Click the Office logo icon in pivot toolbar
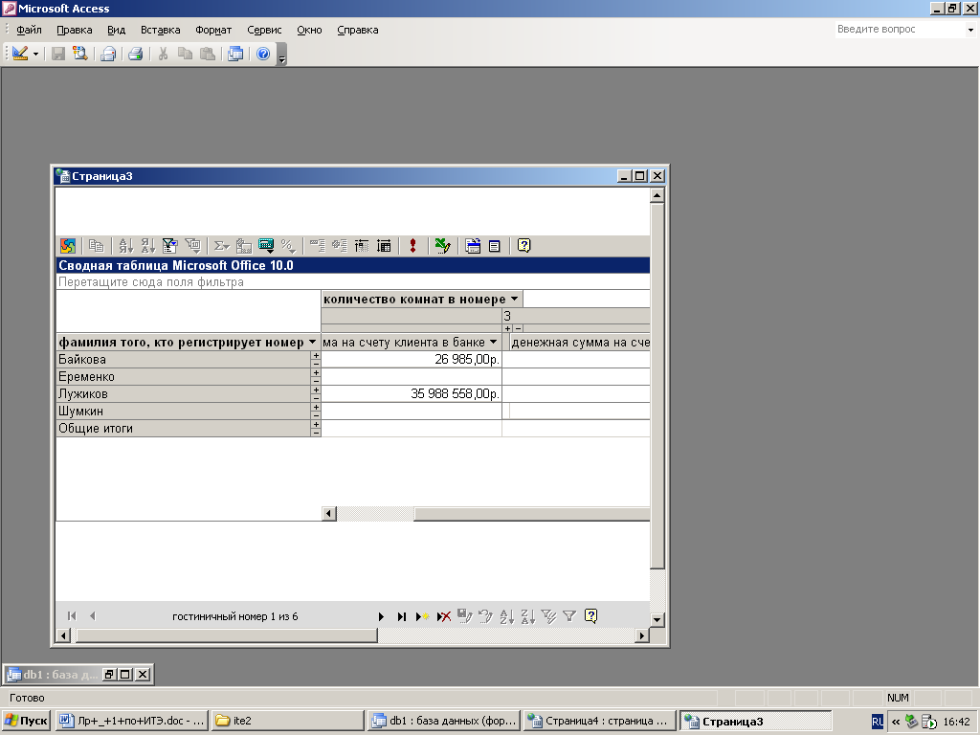 point(68,246)
